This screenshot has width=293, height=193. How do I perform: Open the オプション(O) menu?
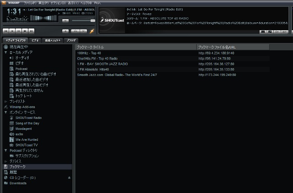coord(58,3)
